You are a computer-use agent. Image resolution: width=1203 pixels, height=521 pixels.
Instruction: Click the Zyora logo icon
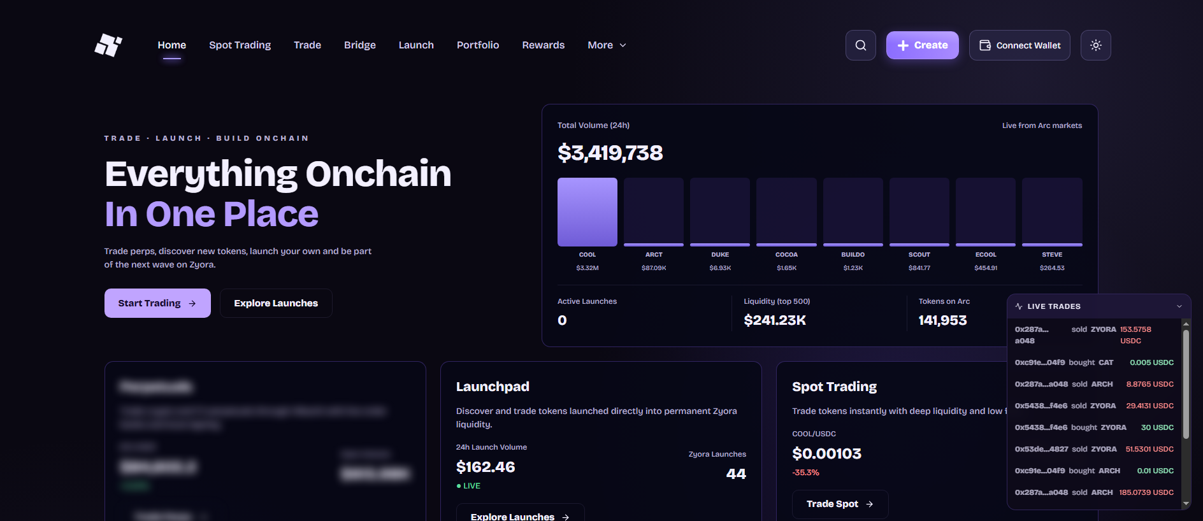click(x=108, y=45)
